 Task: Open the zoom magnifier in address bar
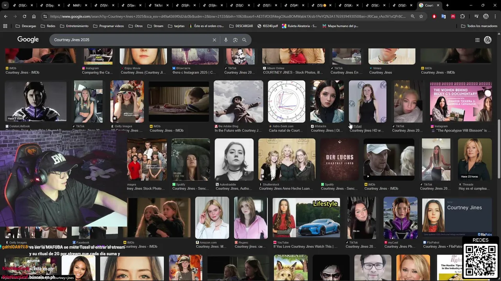point(413,16)
